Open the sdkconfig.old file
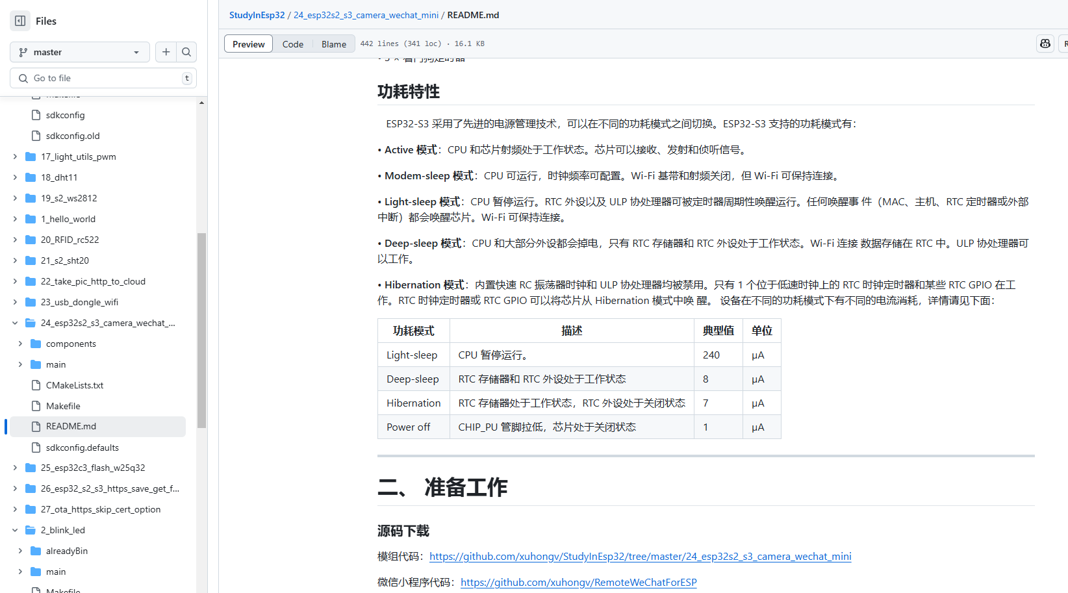The image size is (1068, 593). 73,136
